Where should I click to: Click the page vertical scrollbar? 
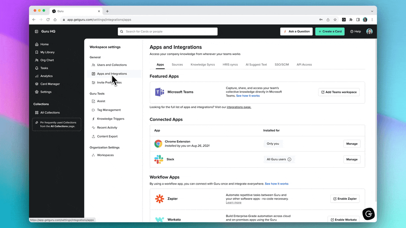click(x=376, y=120)
